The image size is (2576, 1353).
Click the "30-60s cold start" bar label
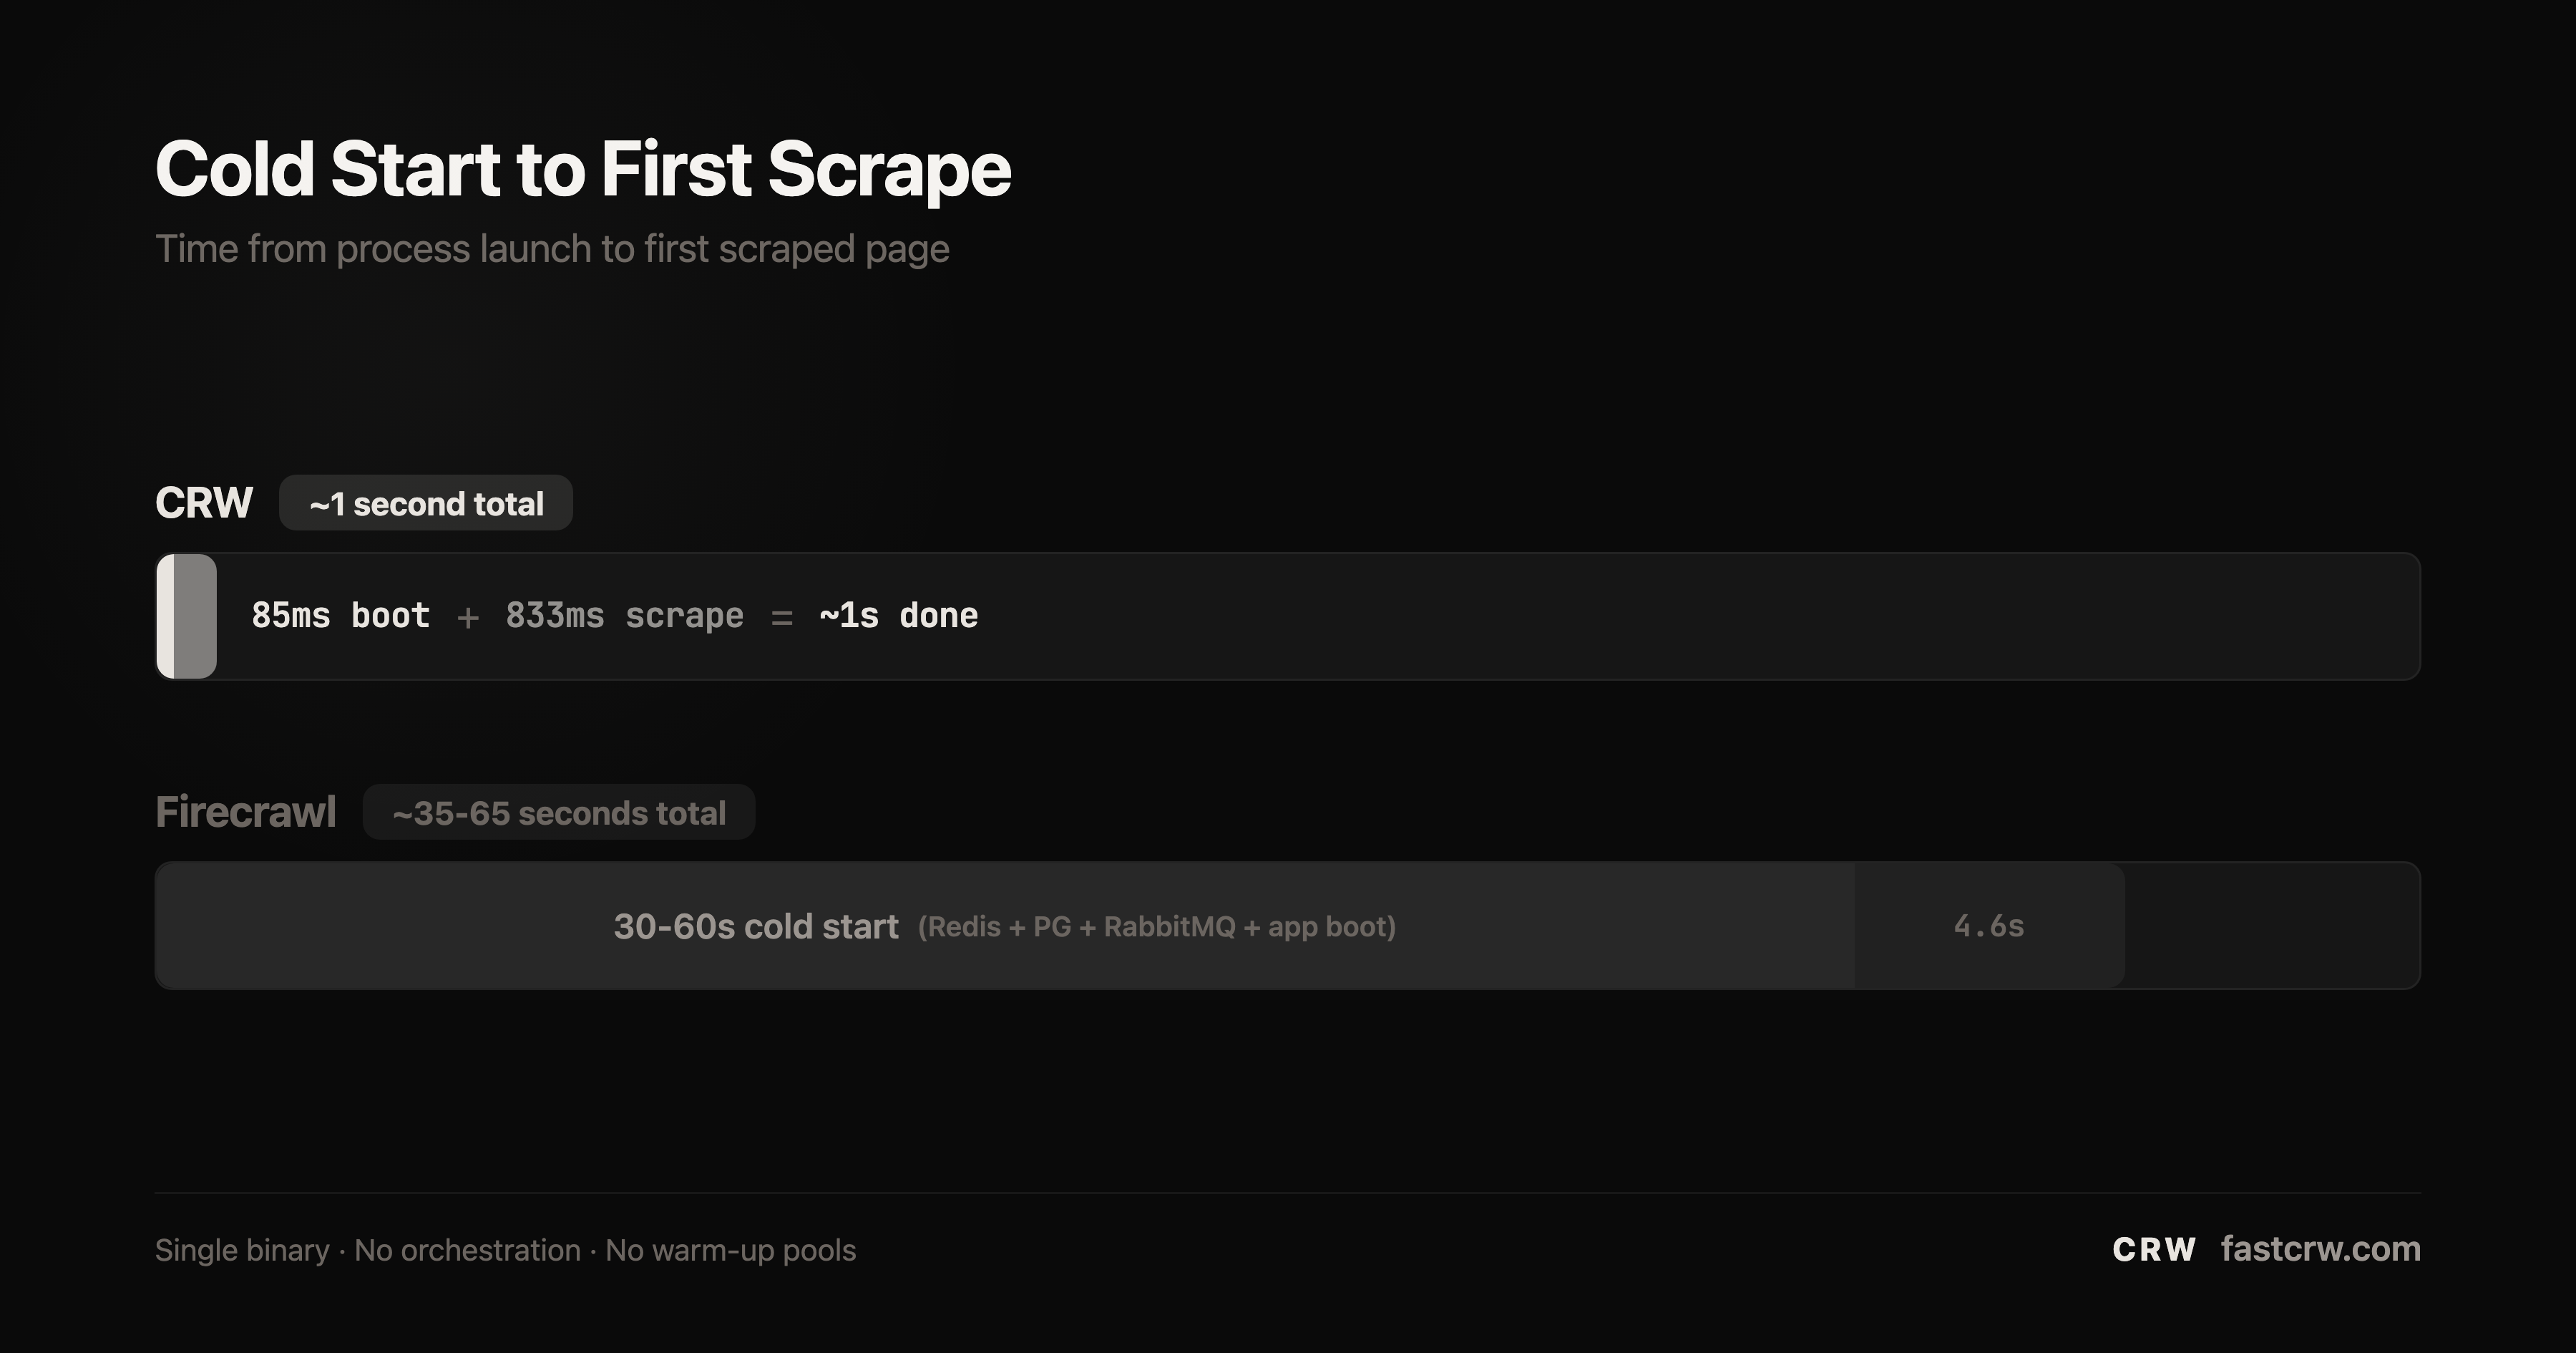pyautogui.click(x=756, y=926)
